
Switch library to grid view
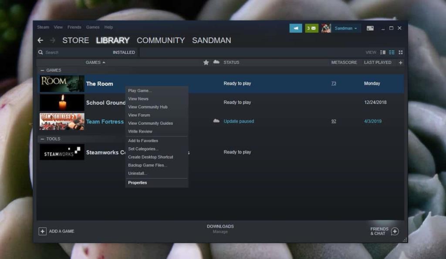click(x=401, y=52)
